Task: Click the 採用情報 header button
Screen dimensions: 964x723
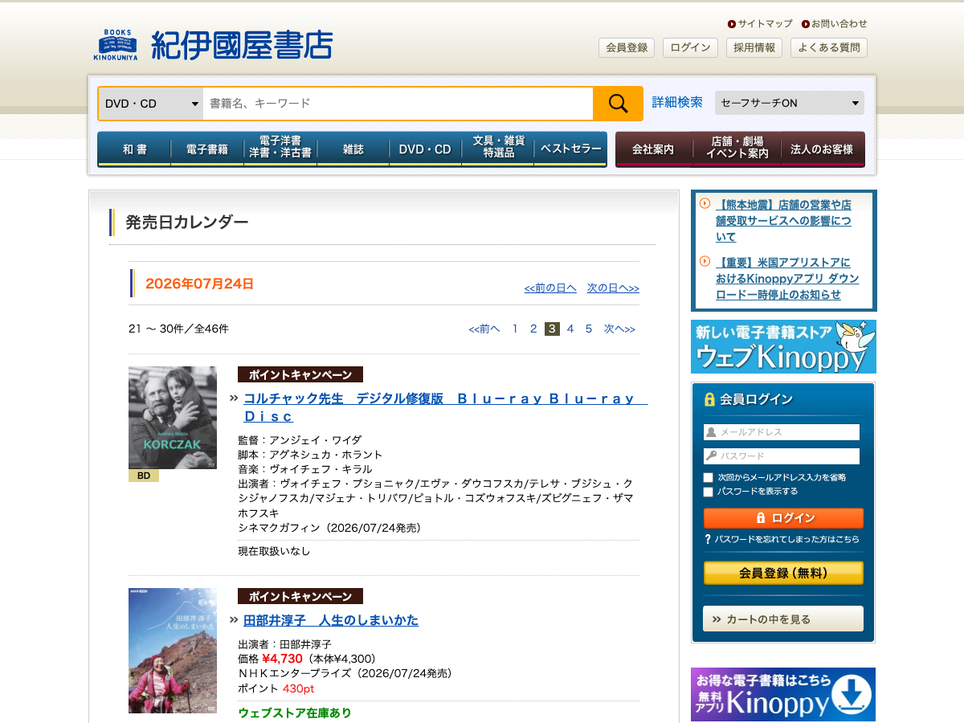Action: (754, 47)
